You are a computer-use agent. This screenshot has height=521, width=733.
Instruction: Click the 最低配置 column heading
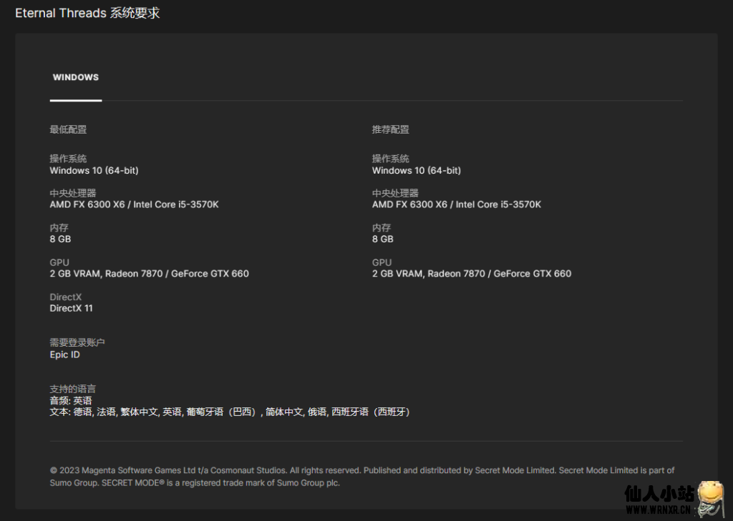[68, 129]
